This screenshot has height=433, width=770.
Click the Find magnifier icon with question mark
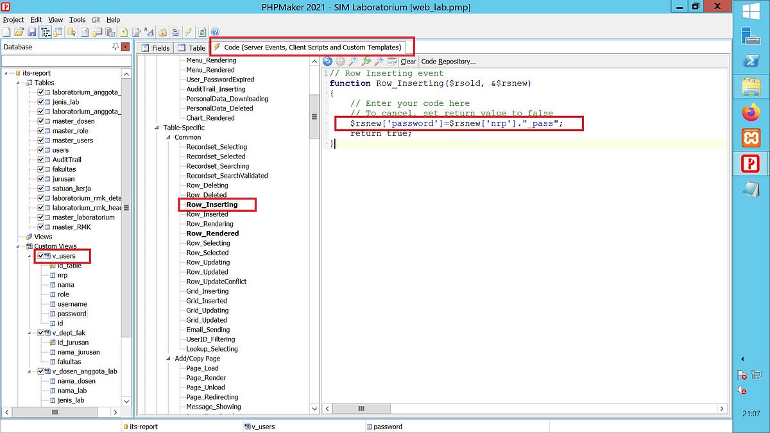[353, 62]
